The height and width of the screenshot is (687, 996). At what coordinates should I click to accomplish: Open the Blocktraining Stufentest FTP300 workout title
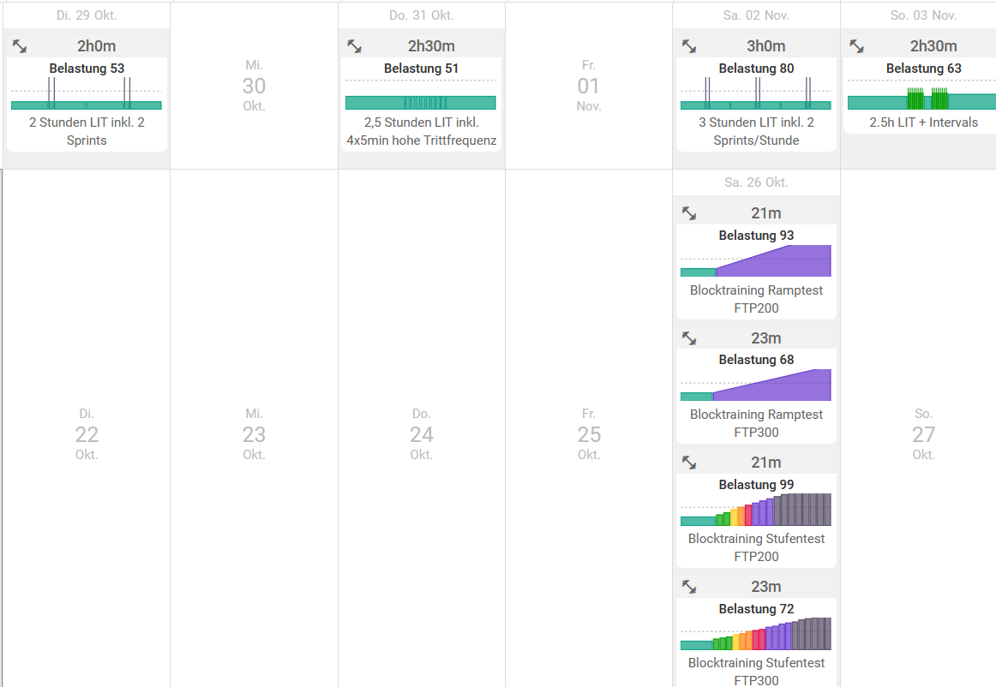(x=756, y=672)
